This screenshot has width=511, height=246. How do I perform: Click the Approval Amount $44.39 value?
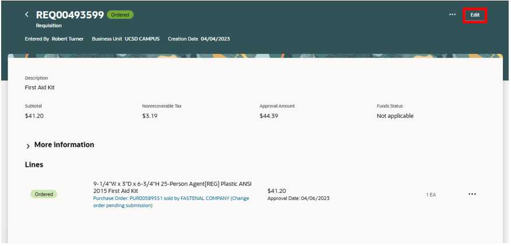[x=269, y=116]
